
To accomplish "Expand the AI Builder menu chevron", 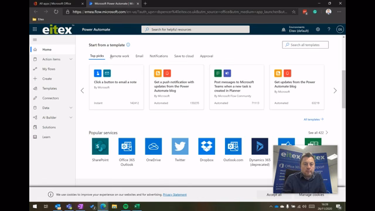I will [x=71, y=117].
